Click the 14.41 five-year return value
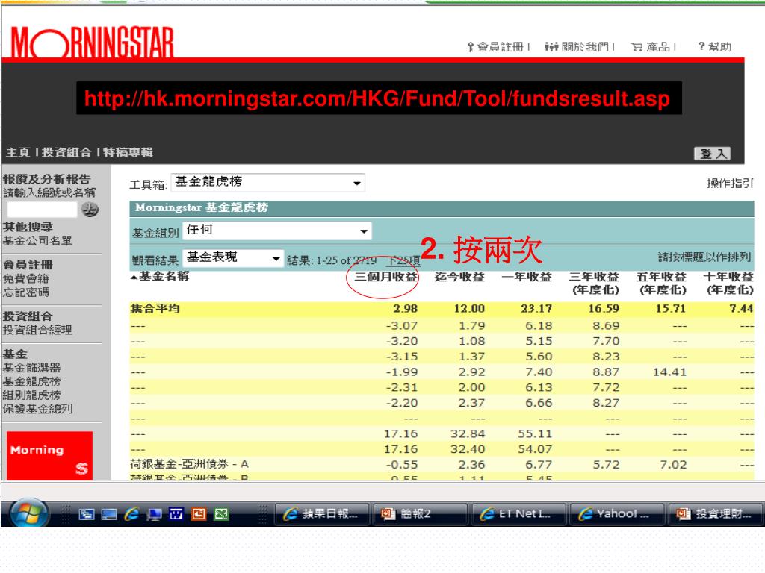Image resolution: width=765 pixels, height=573 pixels. [x=670, y=372]
